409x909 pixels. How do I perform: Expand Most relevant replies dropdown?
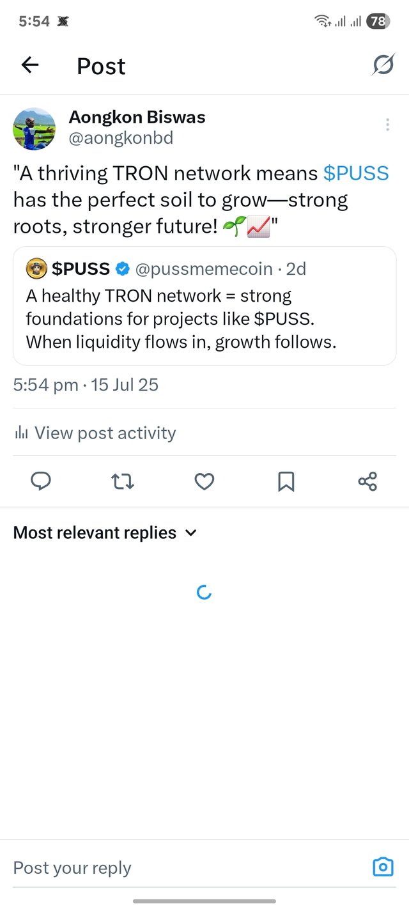105,532
